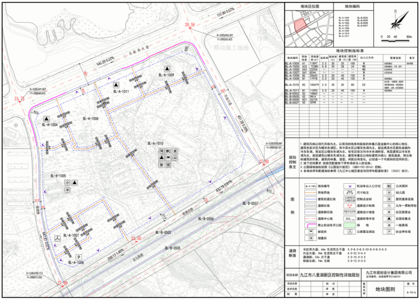Image resolution: width=420 pixels, height=299 pixels.
Task: Click the legend 幼儿园 symbol
Action: coord(388,192)
